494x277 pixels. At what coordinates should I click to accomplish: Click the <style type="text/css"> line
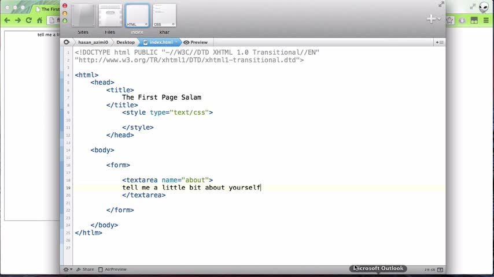(x=167, y=113)
